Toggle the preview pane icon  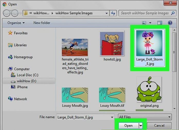160,23
